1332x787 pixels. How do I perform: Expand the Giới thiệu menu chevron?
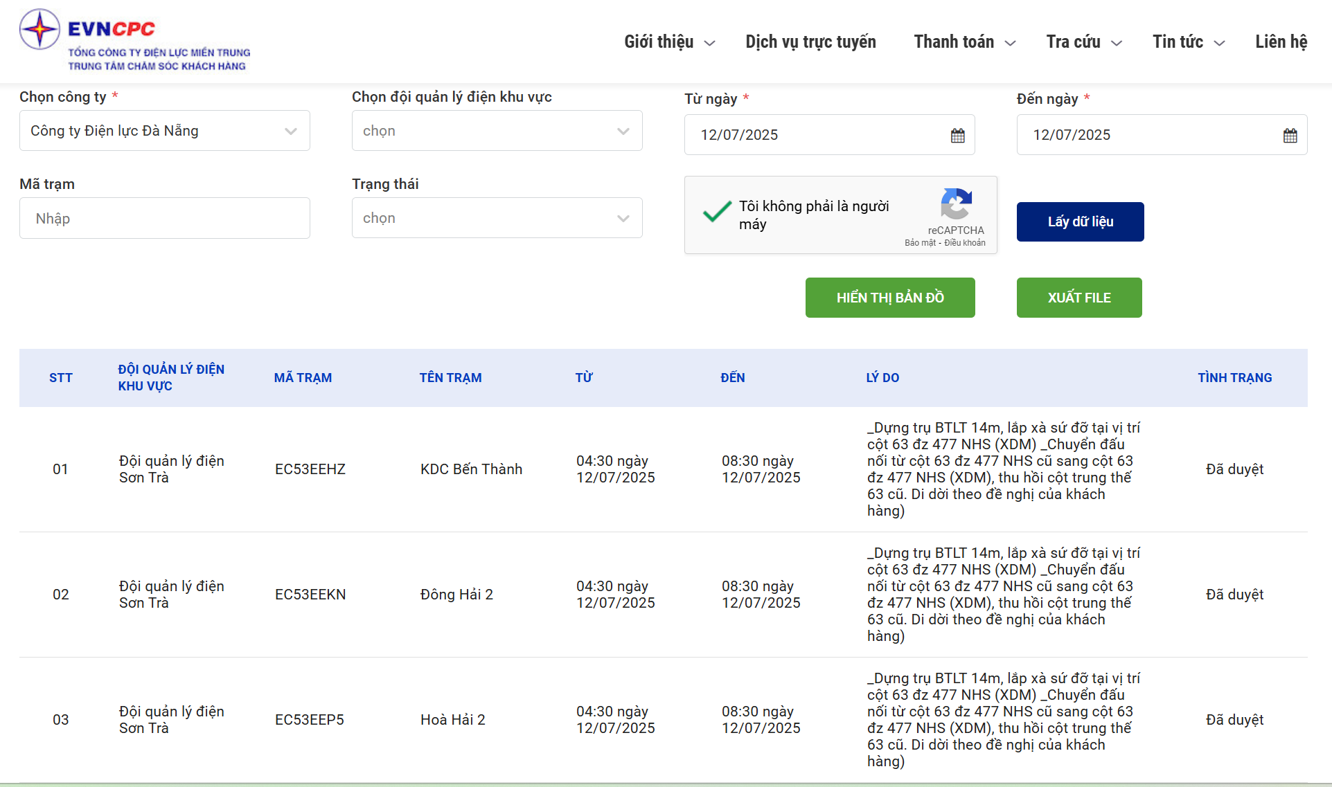point(709,44)
